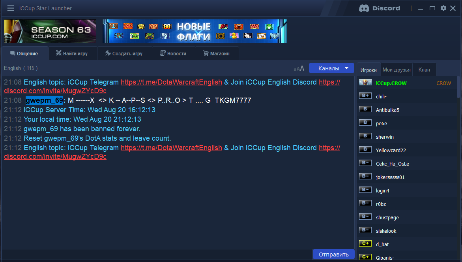
Task: Open the Discord invite link in first topic
Action: [55, 91]
